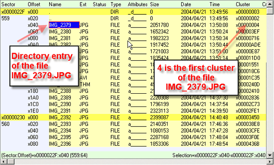Image resolution: width=274 pixels, height=165 pixels.
Task: Click the Status column header
Action: tap(100, 5)
